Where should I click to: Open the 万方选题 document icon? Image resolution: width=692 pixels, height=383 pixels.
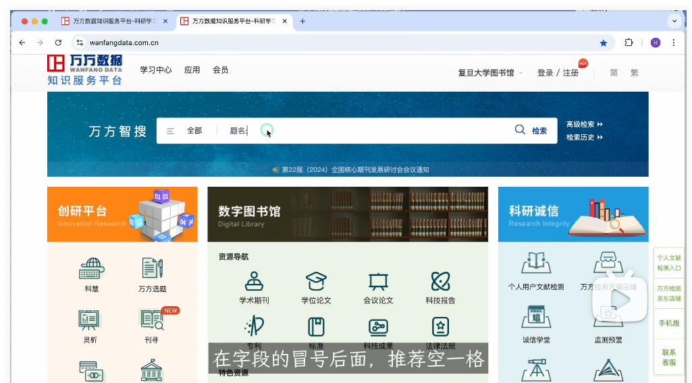click(153, 268)
